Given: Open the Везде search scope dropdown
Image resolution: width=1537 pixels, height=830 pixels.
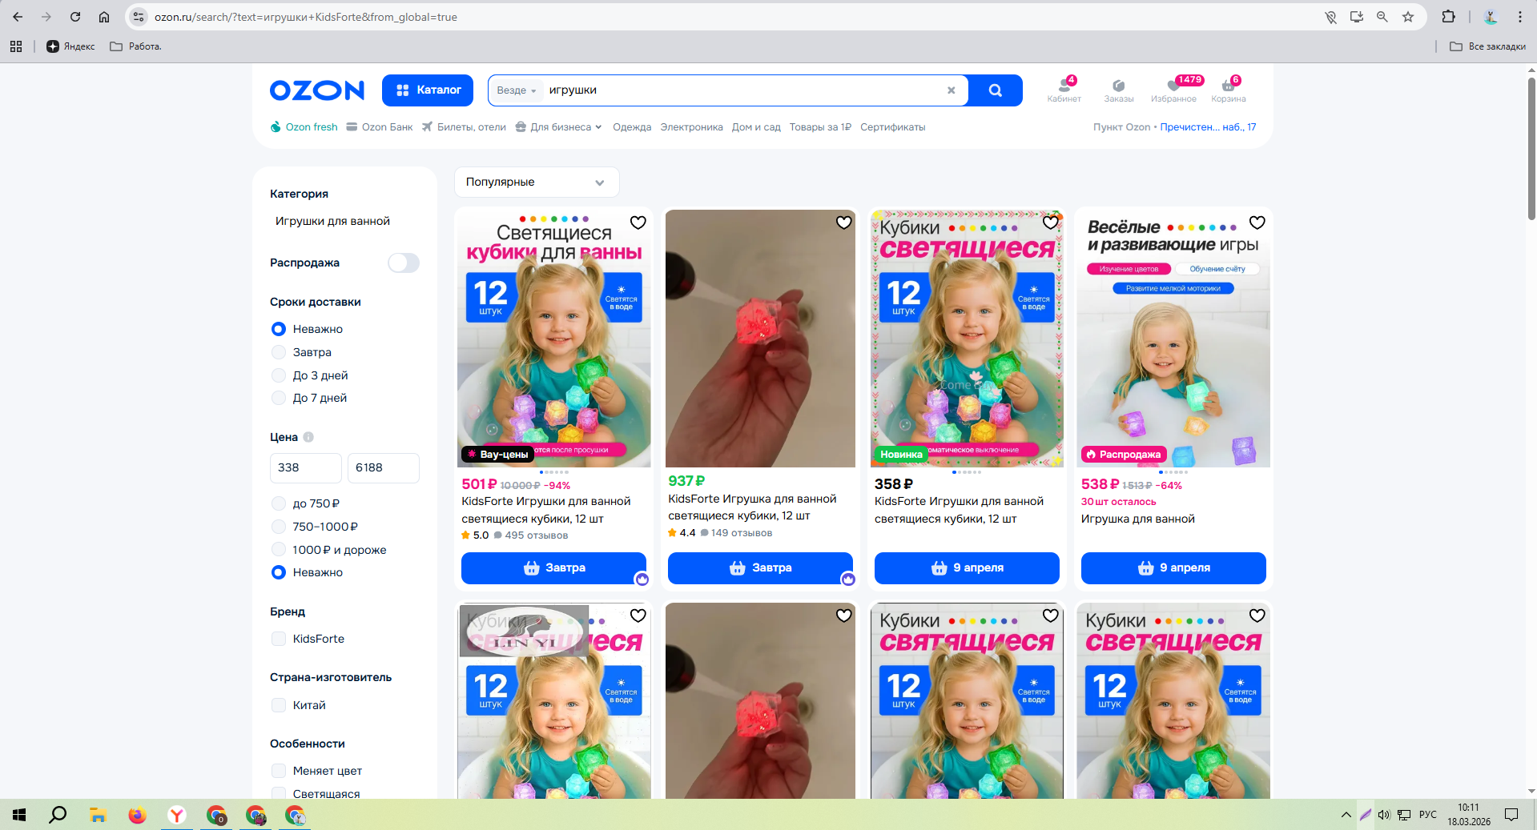Looking at the screenshot, I should pyautogui.click(x=517, y=90).
